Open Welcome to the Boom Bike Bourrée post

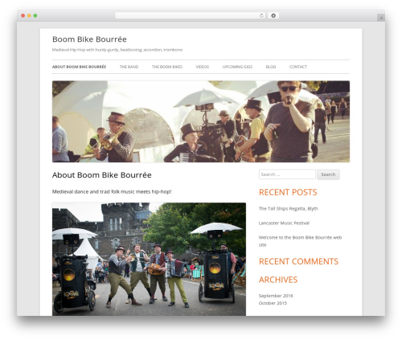300,241
